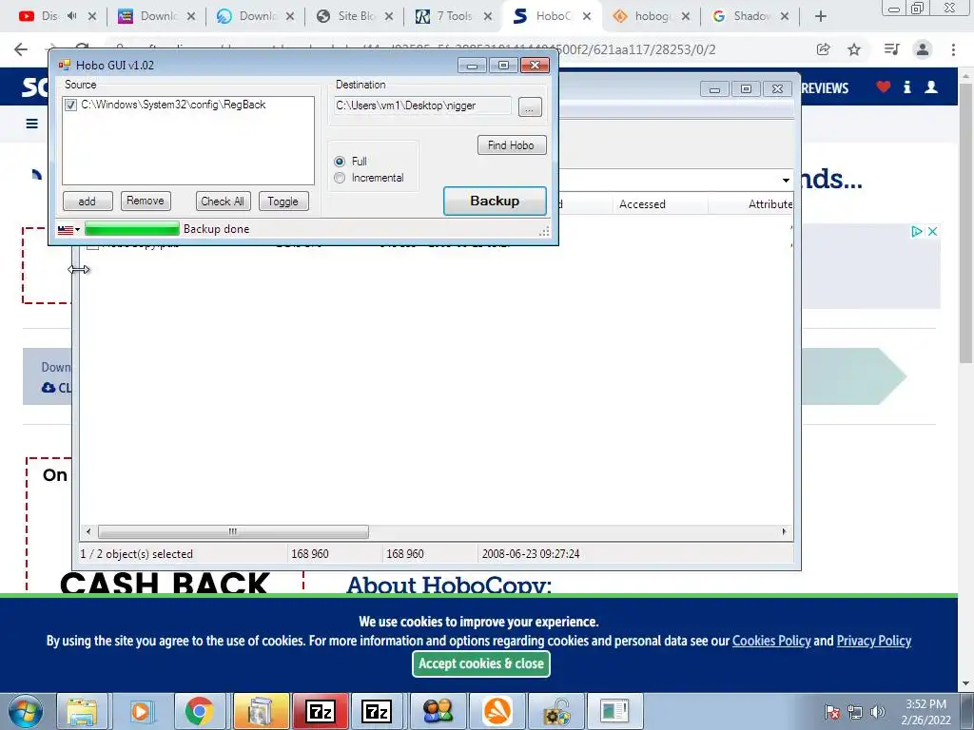Click the right arrow of horizontal scrollbar
The image size is (974, 730).
click(784, 532)
